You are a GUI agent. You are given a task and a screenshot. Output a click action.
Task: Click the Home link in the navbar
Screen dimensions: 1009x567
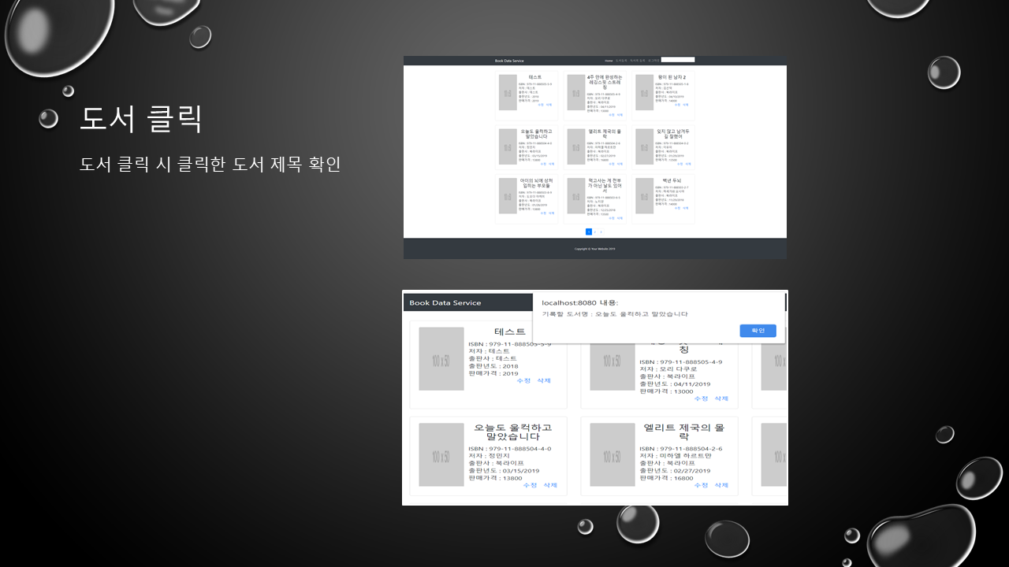pyautogui.click(x=609, y=61)
